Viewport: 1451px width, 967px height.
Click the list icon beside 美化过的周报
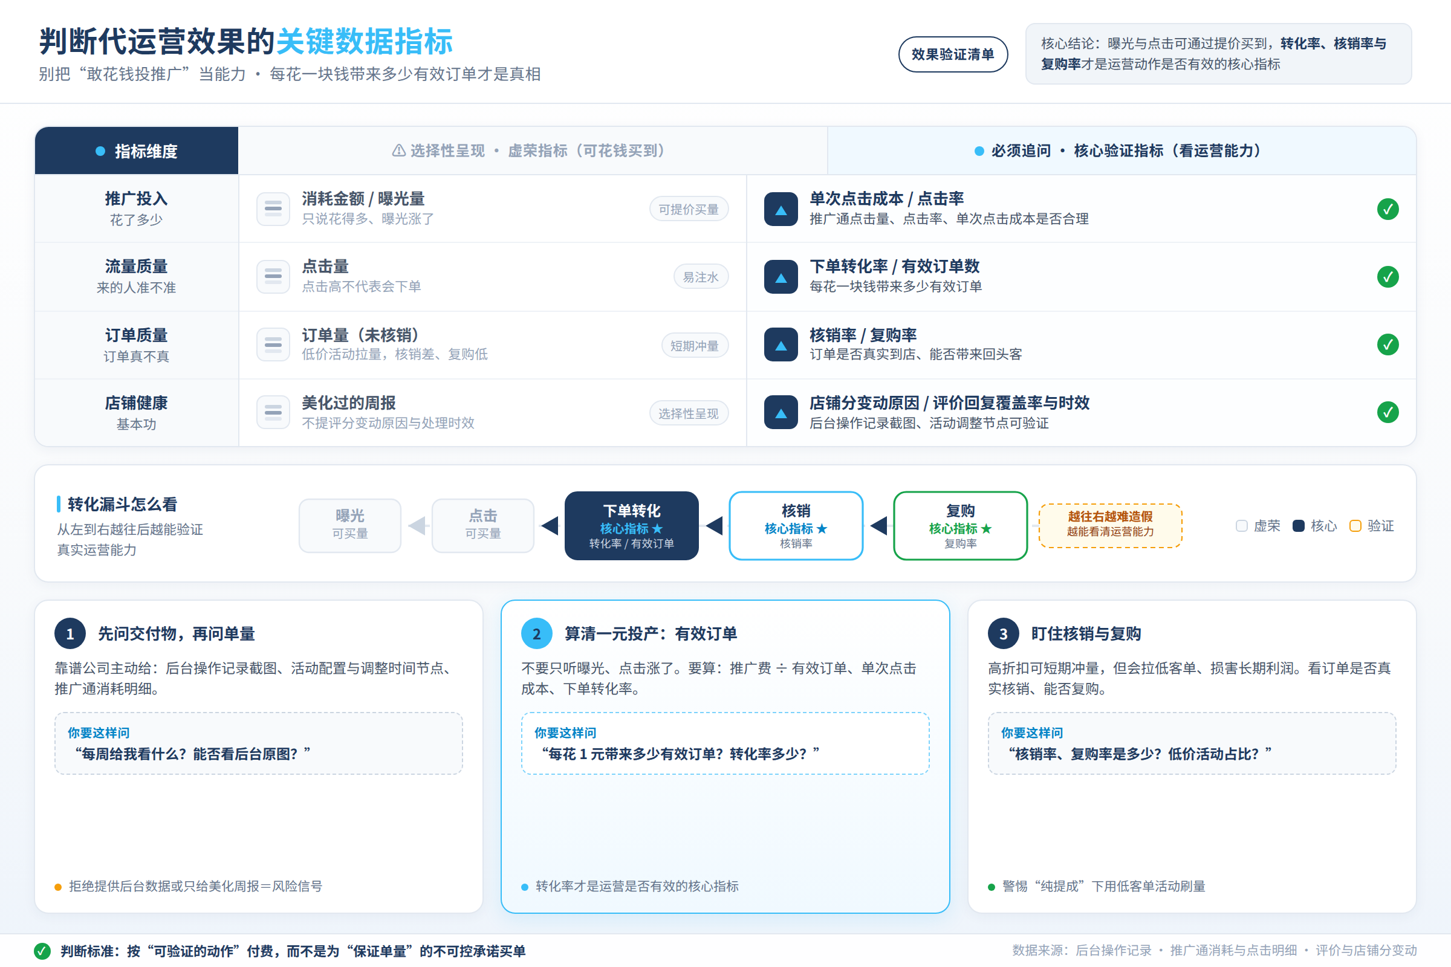[x=273, y=413]
